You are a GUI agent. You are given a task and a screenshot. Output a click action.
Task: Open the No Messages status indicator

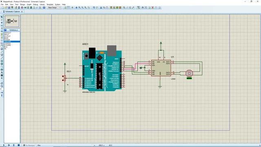tap(29, 145)
